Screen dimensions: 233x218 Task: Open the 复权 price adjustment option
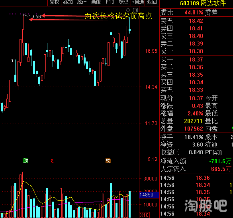coord(54,2)
